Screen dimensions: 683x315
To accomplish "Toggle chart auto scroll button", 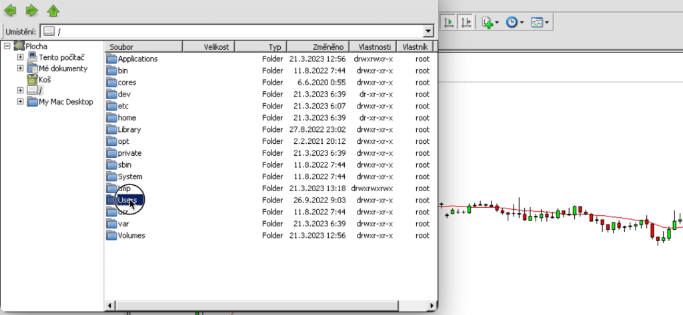I will coord(449,22).
